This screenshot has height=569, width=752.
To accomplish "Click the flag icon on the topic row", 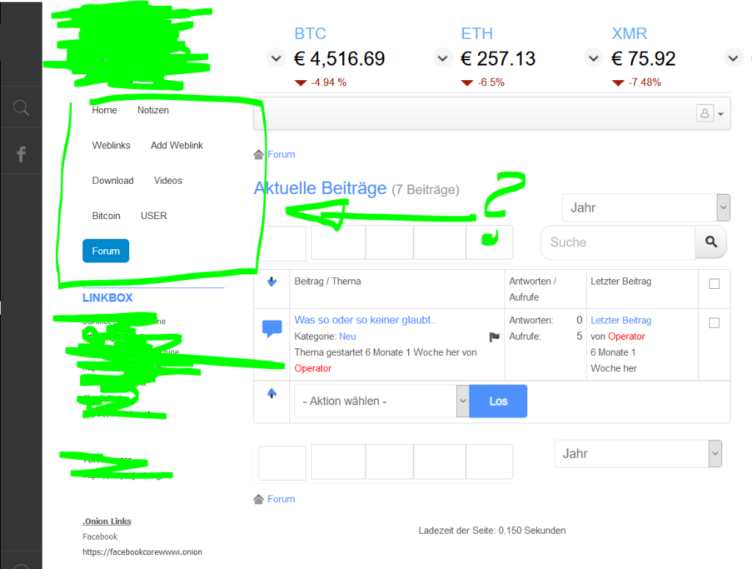I will click(494, 337).
